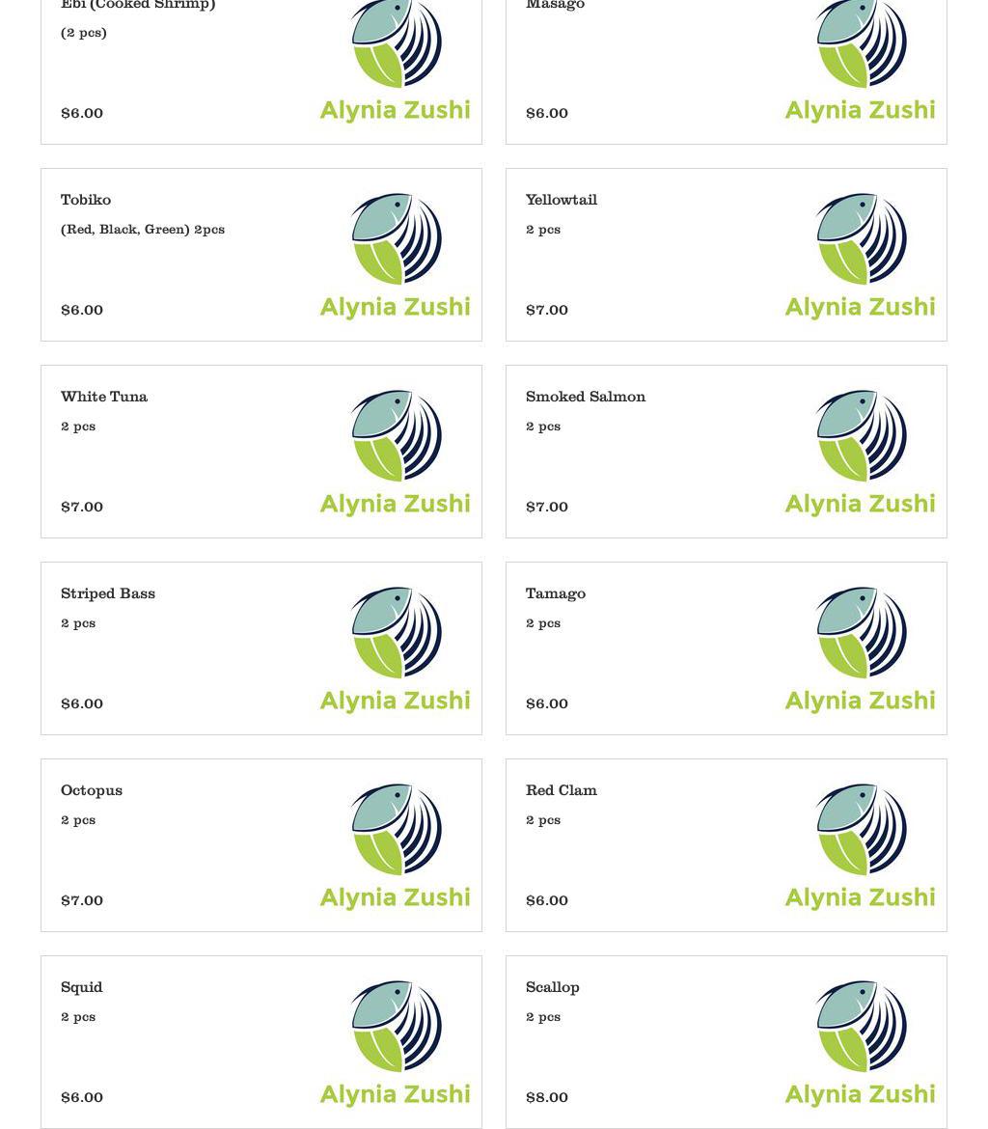This screenshot has width=988, height=1129.
Task: Click the White Tuna title text
Action: [104, 397]
